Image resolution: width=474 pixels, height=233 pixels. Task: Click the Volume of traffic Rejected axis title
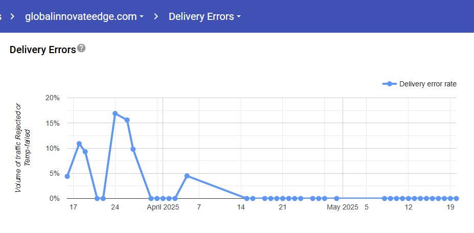click(x=22, y=148)
